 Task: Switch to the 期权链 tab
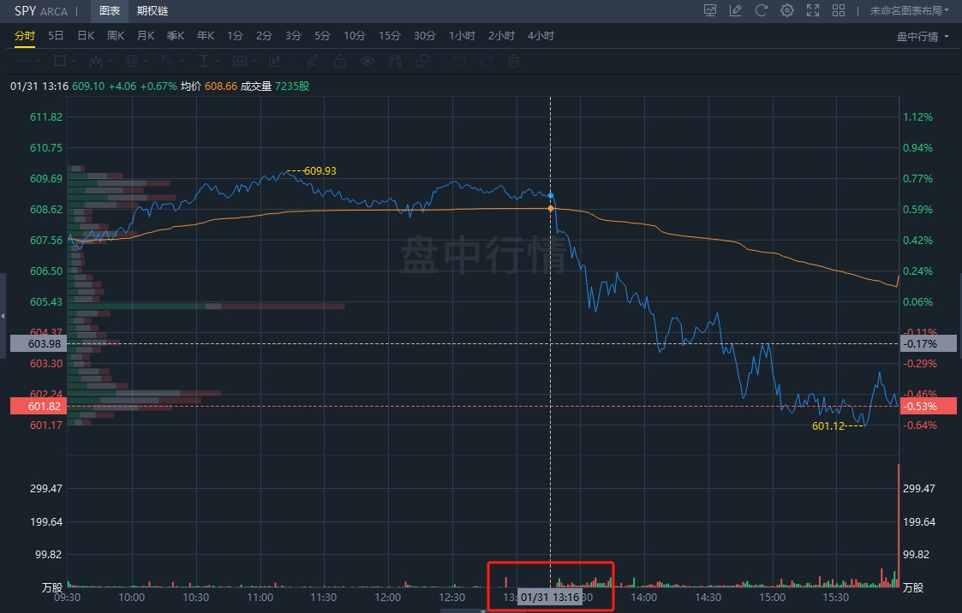pos(152,10)
